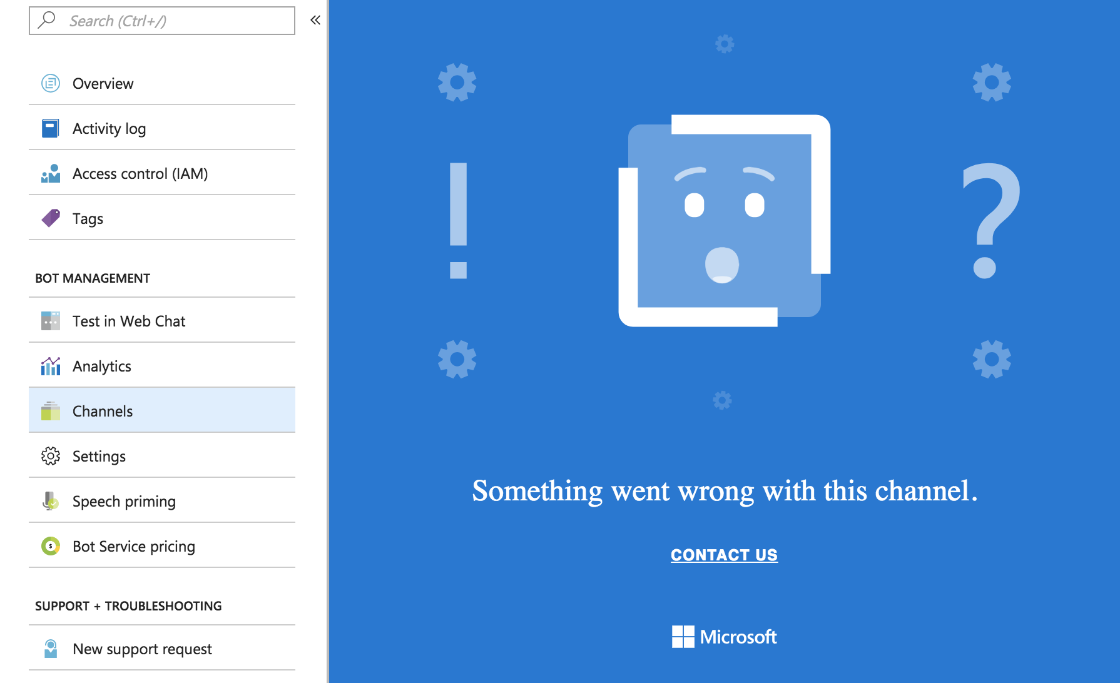Click the New support request icon

pos(51,649)
